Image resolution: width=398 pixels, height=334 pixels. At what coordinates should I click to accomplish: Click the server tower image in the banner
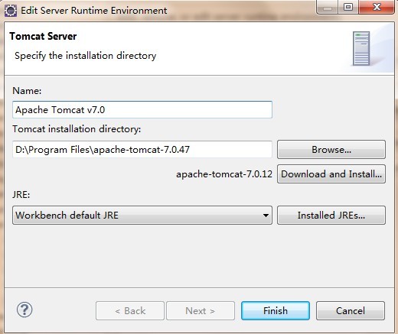[361, 48]
